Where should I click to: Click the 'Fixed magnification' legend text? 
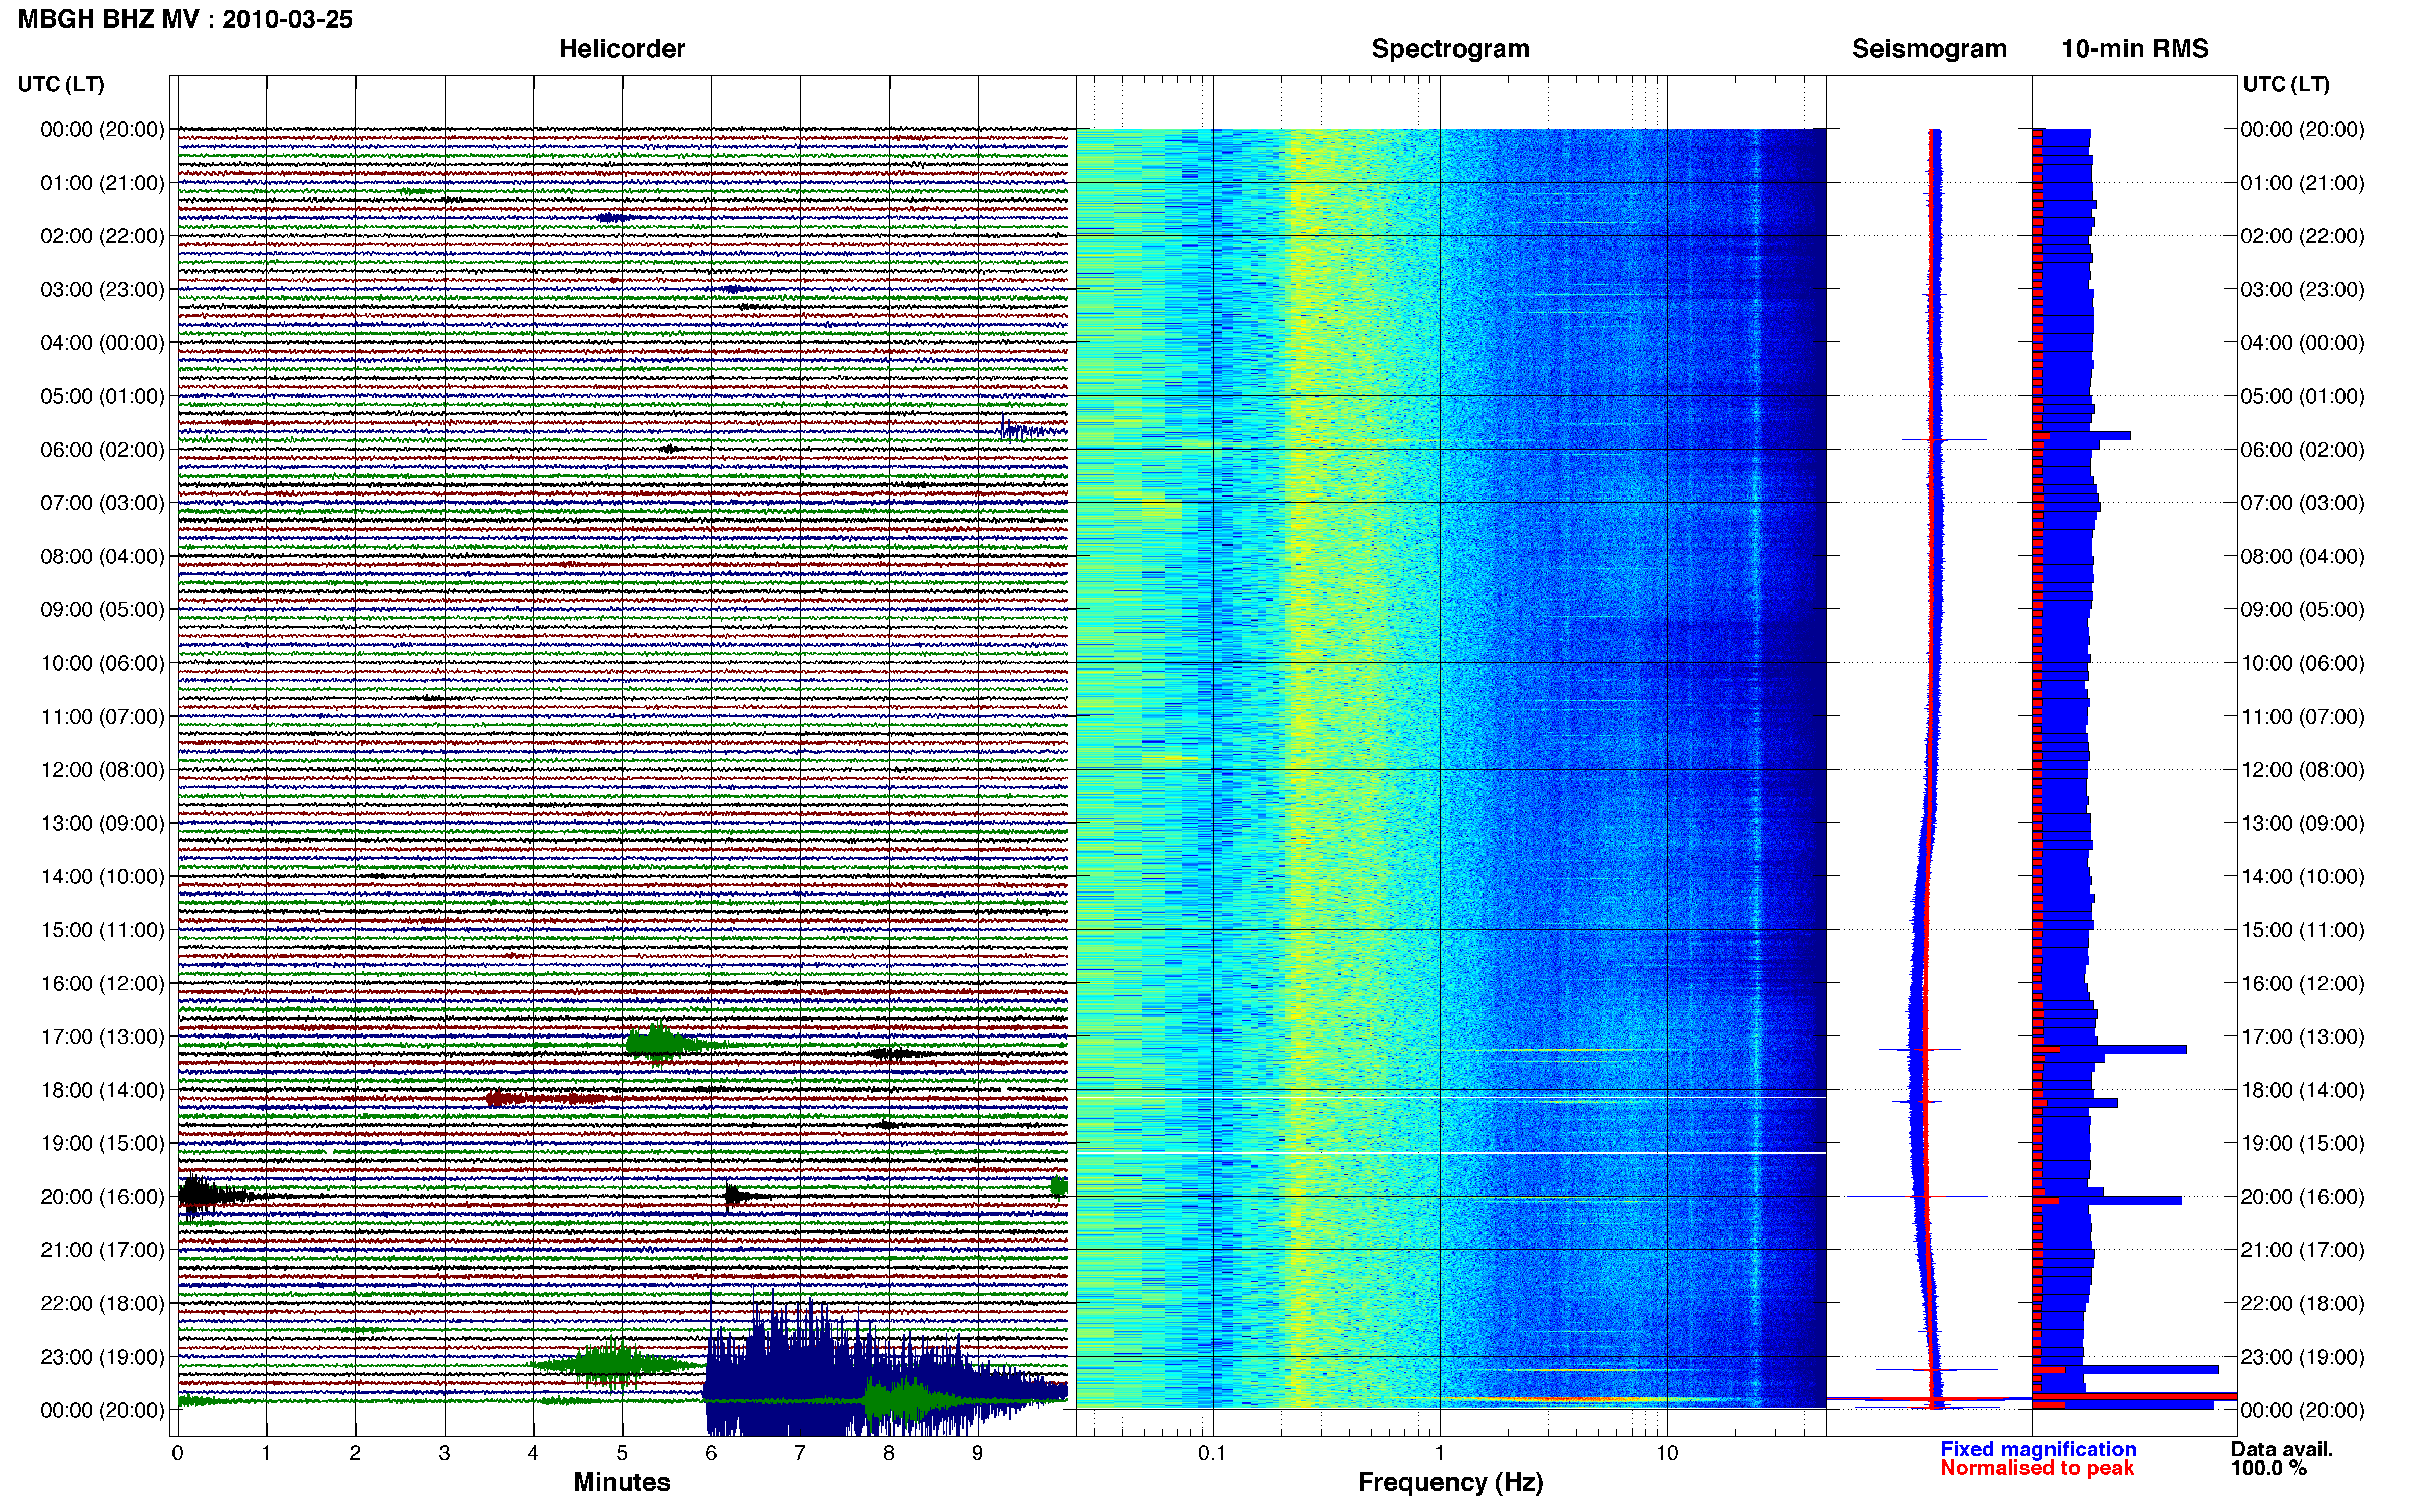2038,1449
